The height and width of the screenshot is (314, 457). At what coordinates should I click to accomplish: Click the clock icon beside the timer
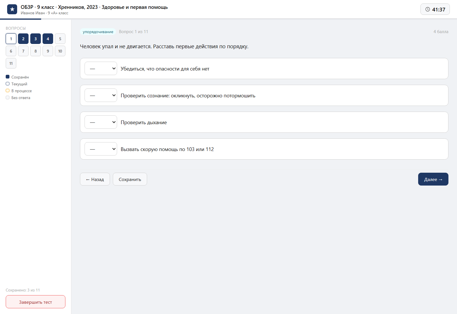click(428, 9)
